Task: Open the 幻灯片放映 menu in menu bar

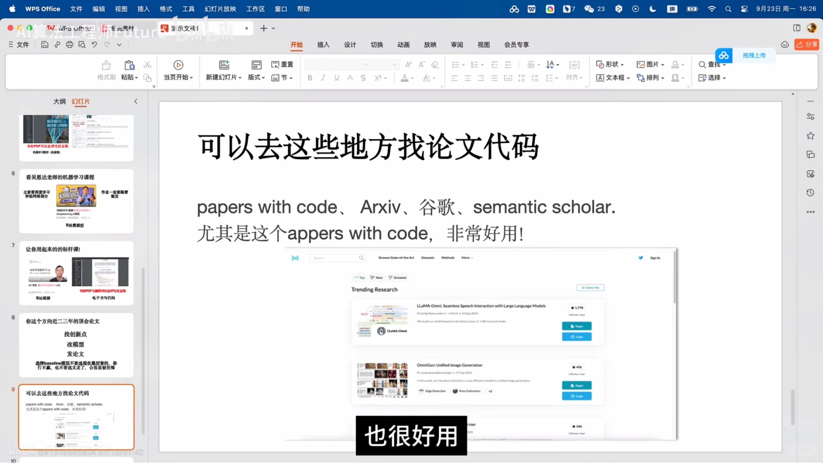Action: [220, 9]
